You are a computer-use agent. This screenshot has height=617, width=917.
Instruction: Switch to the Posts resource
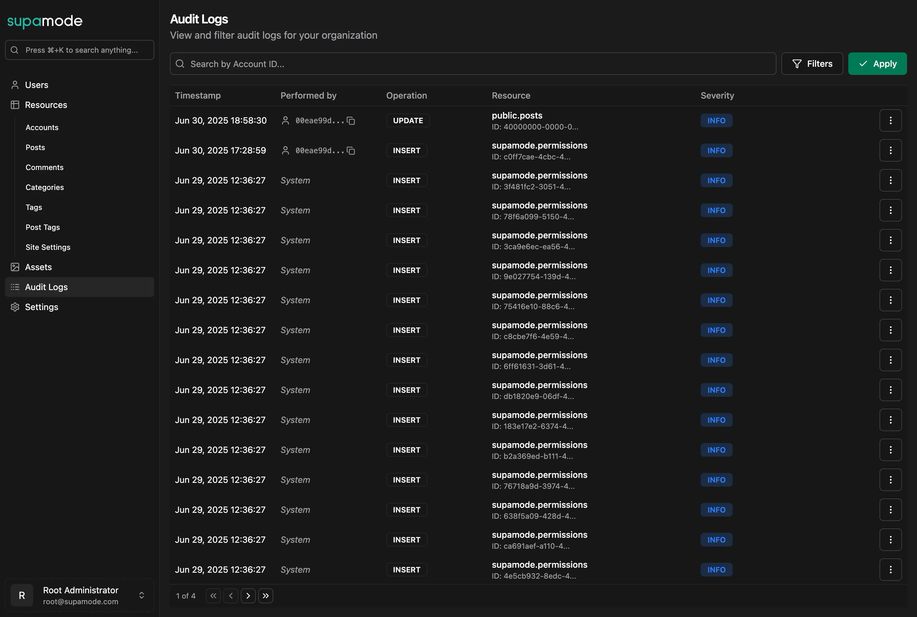[x=35, y=147]
